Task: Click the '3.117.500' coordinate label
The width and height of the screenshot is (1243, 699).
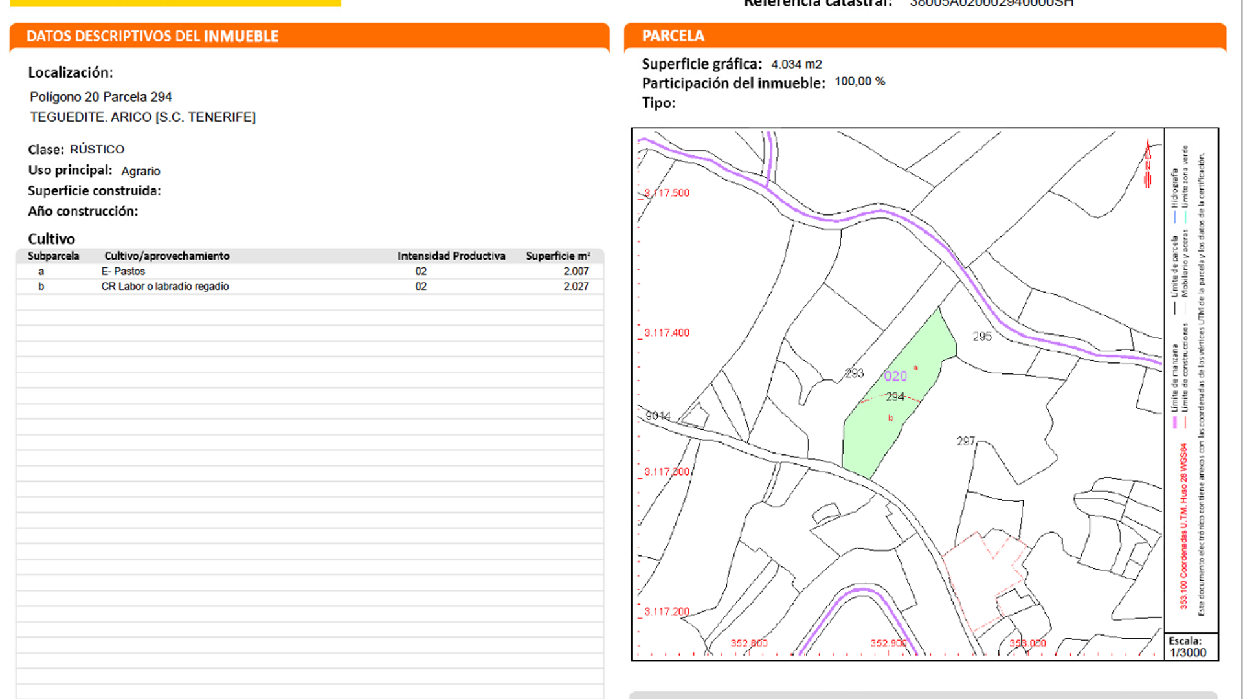Action: (667, 194)
